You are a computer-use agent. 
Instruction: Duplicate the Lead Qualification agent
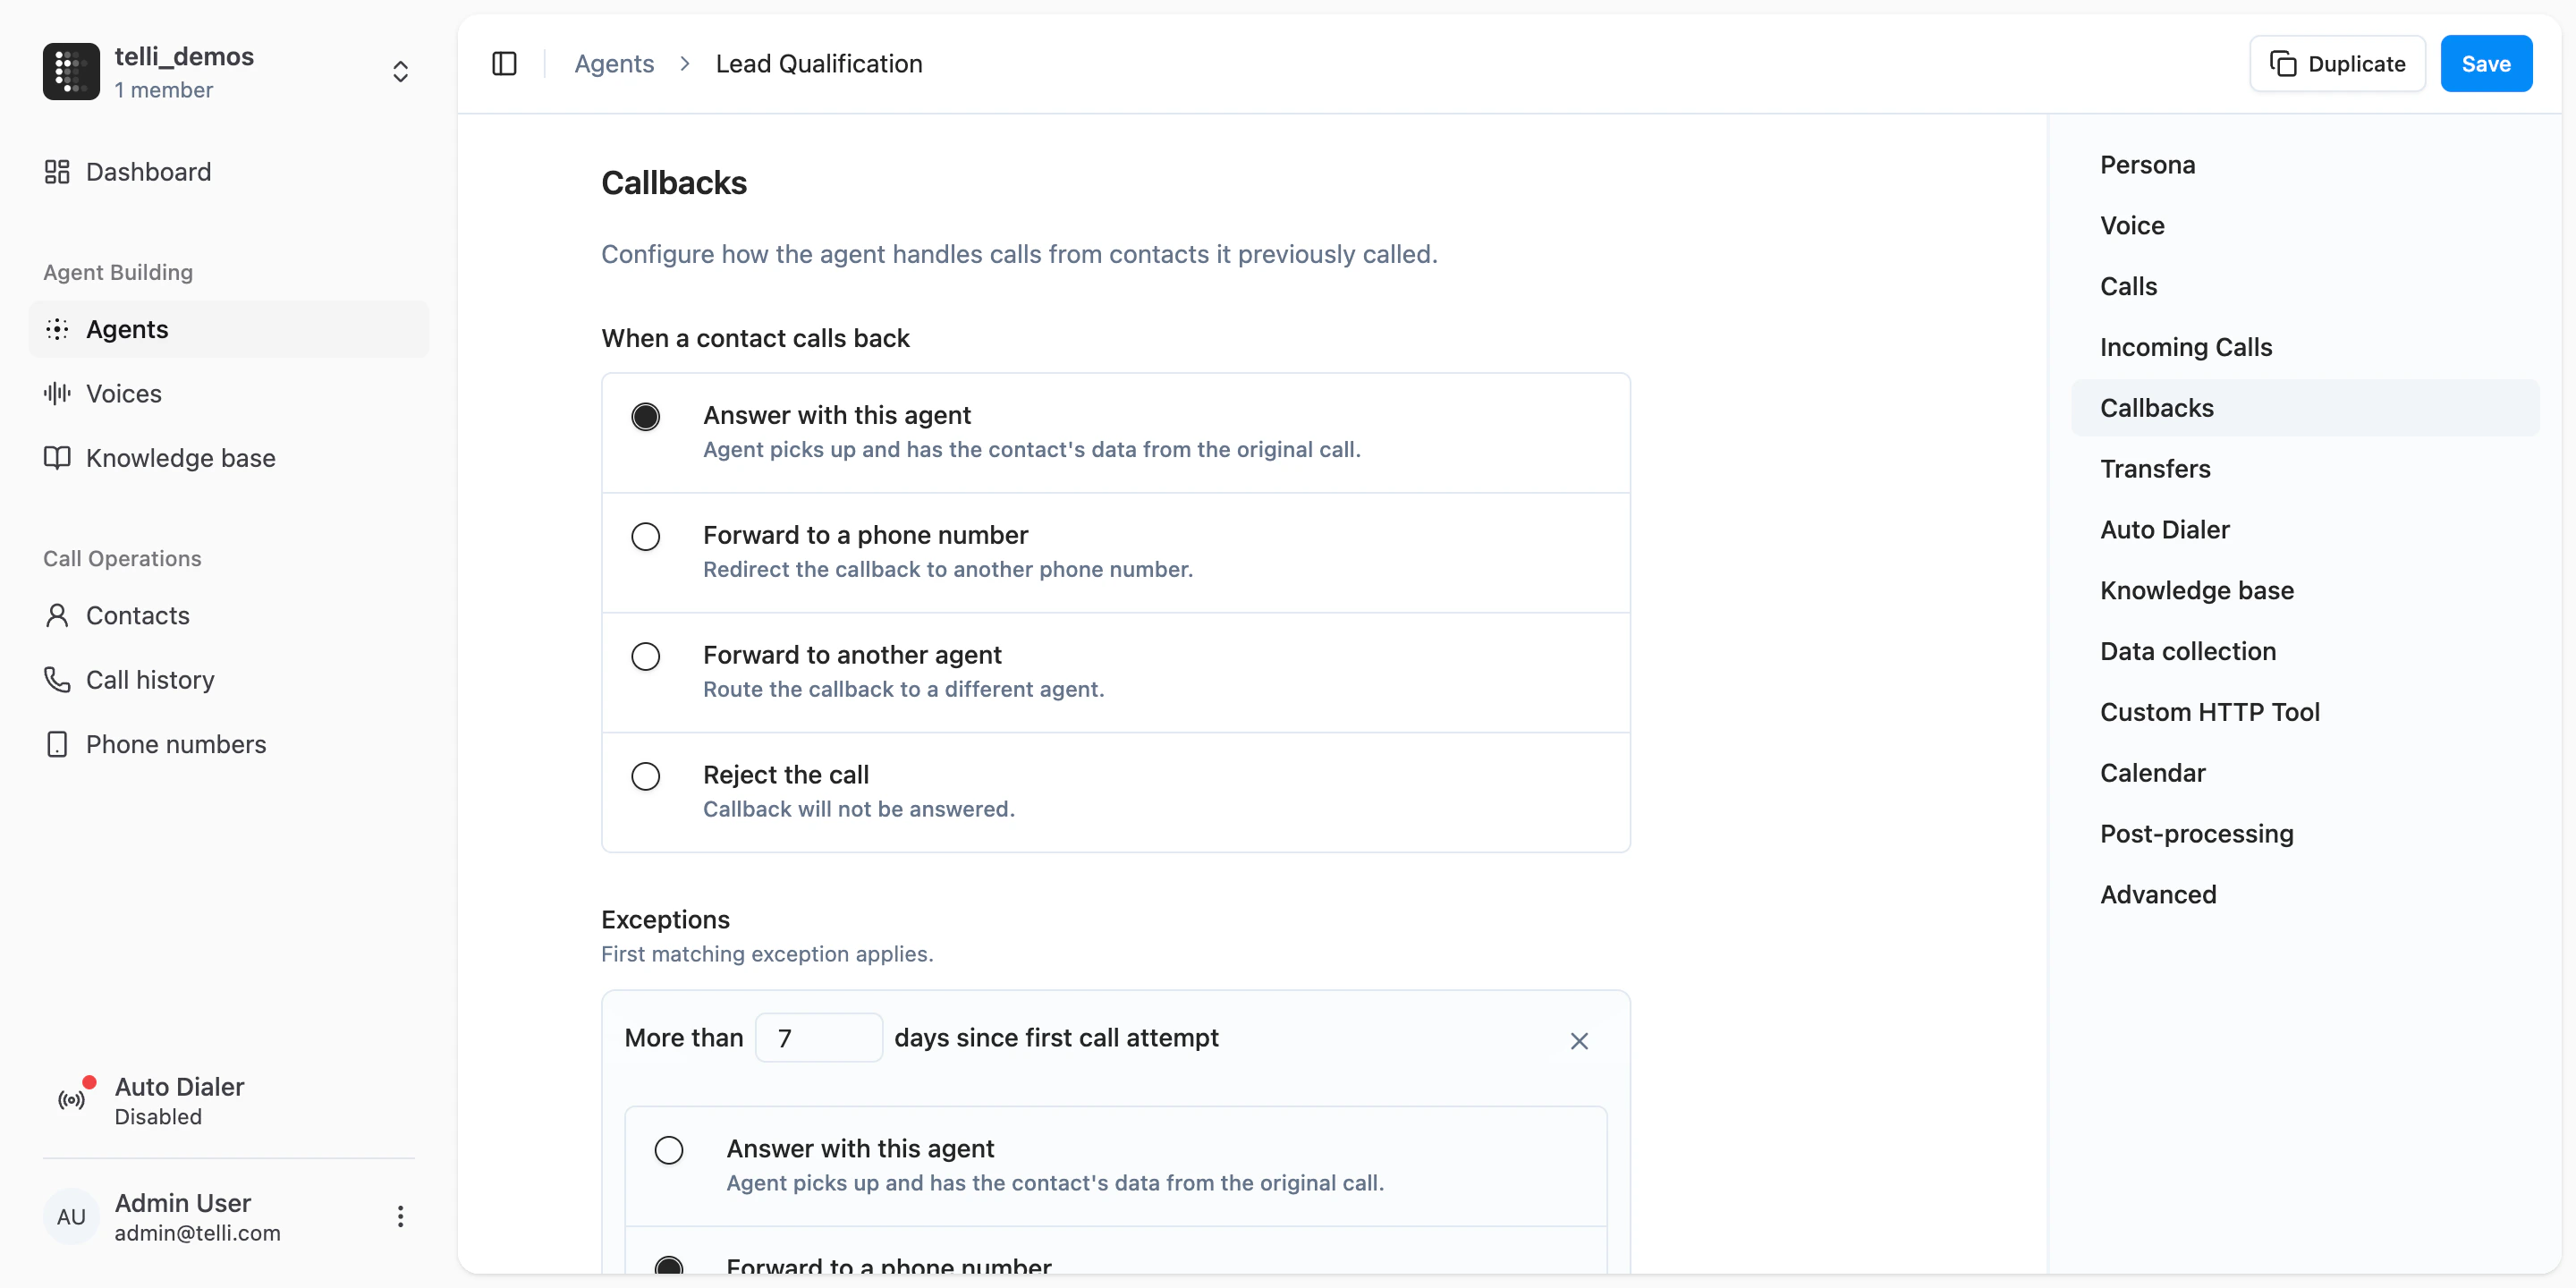click(2337, 63)
